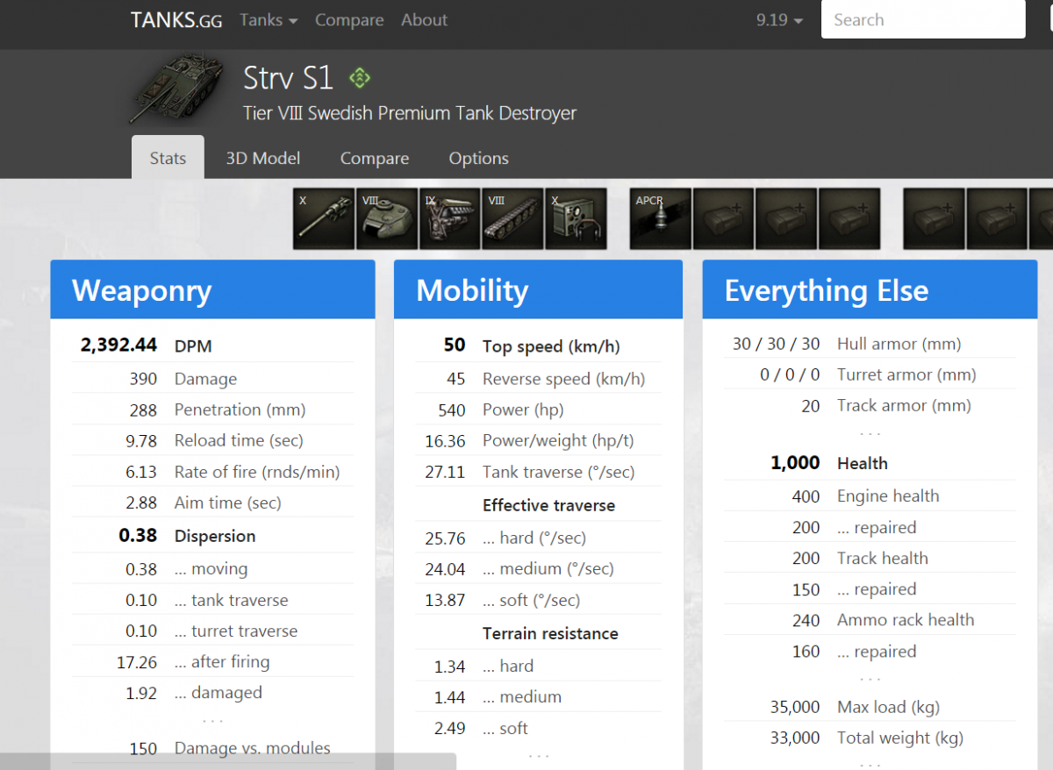The image size is (1053, 770).
Task: Click the Engine health row label
Action: click(x=888, y=496)
